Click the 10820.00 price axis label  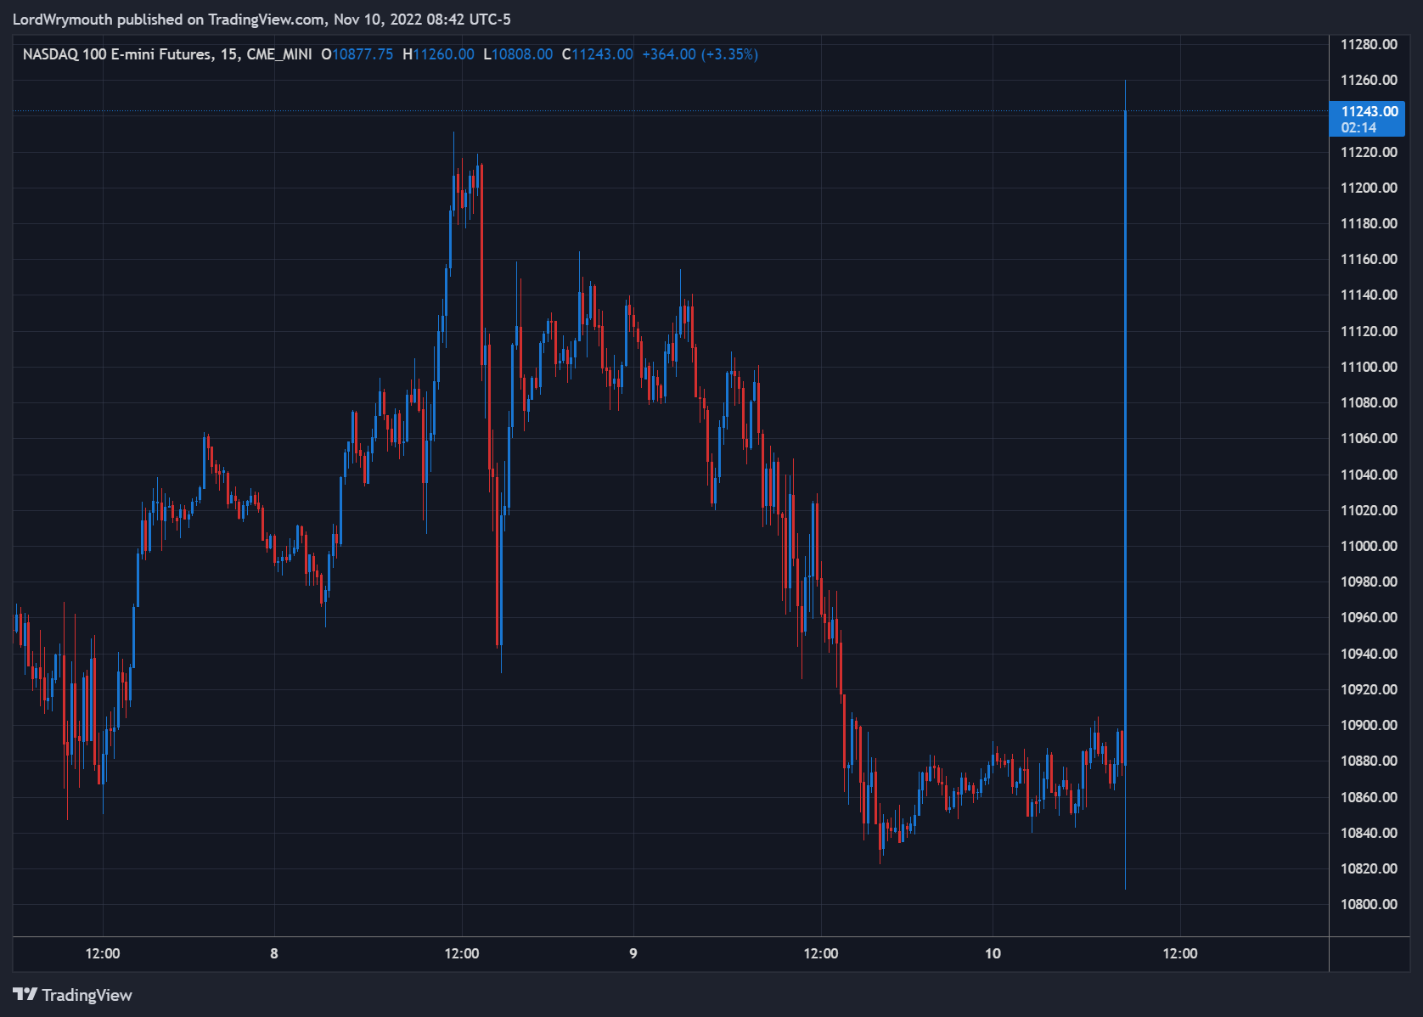(x=1369, y=868)
